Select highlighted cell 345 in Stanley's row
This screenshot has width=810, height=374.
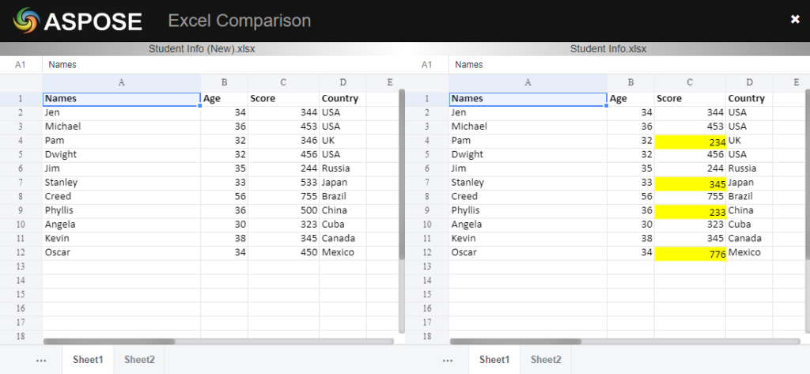click(690, 183)
